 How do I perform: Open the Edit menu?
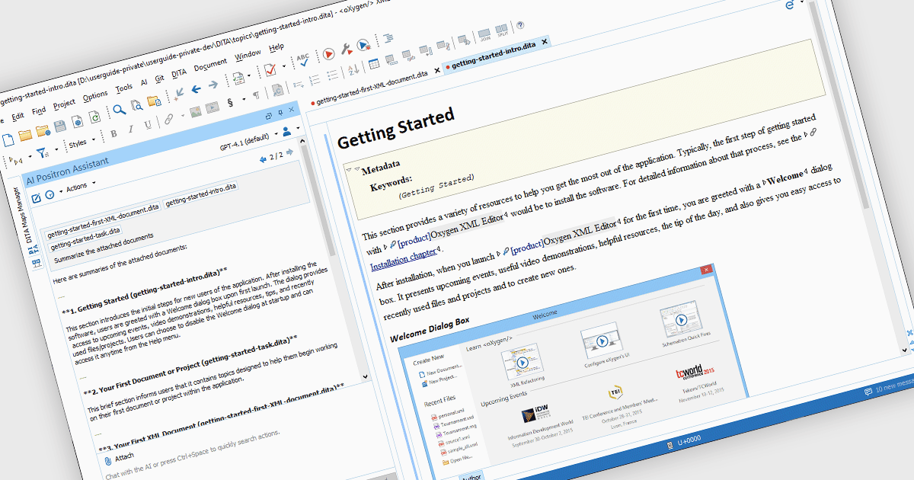pos(18,115)
